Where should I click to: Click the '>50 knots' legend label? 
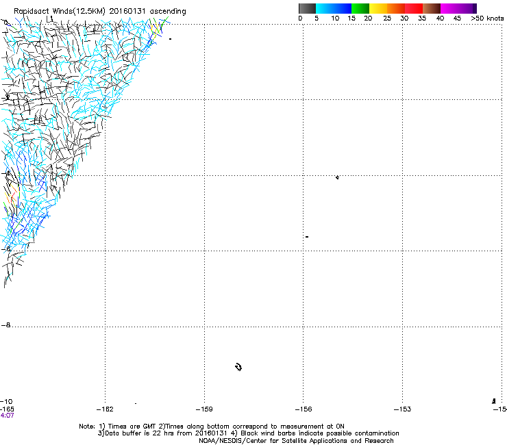pos(487,18)
